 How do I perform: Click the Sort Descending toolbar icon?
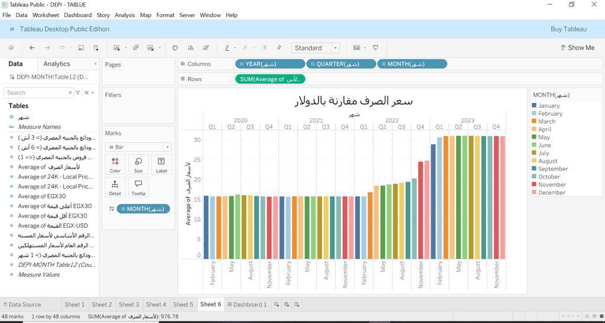coord(206,48)
